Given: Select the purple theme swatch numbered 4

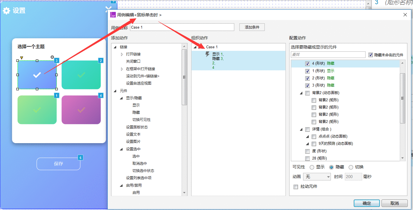Looking at the screenshot, I should (x=81, y=110).
